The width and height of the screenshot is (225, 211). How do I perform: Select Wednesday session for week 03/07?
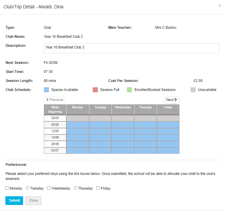tap(123, 150)
